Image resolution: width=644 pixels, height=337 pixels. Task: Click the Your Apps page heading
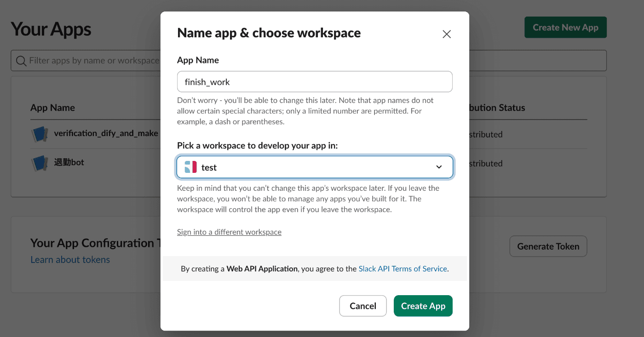pos(51,29)
